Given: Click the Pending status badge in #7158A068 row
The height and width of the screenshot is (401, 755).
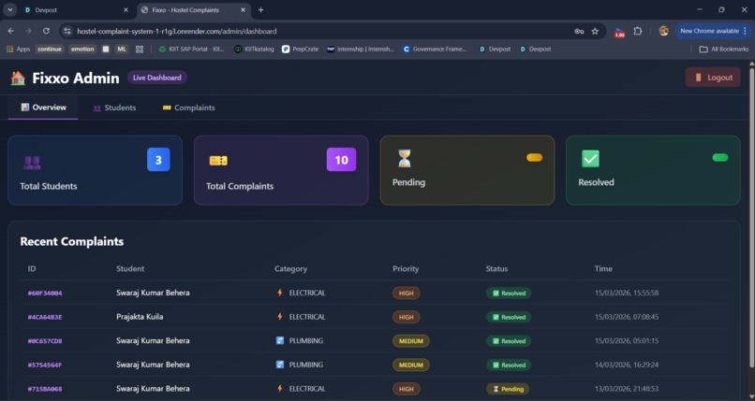Looking at the screenshot, I should 508,389.
